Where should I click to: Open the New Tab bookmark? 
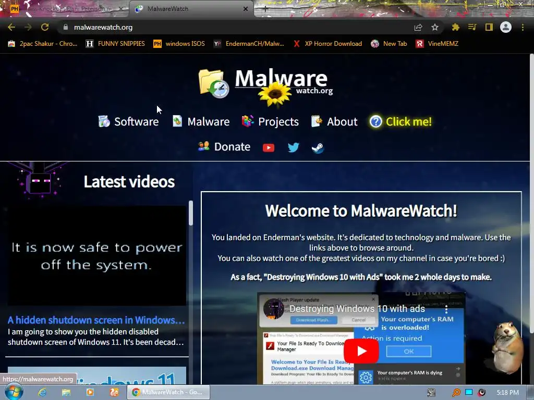click(x=389, y=44)
